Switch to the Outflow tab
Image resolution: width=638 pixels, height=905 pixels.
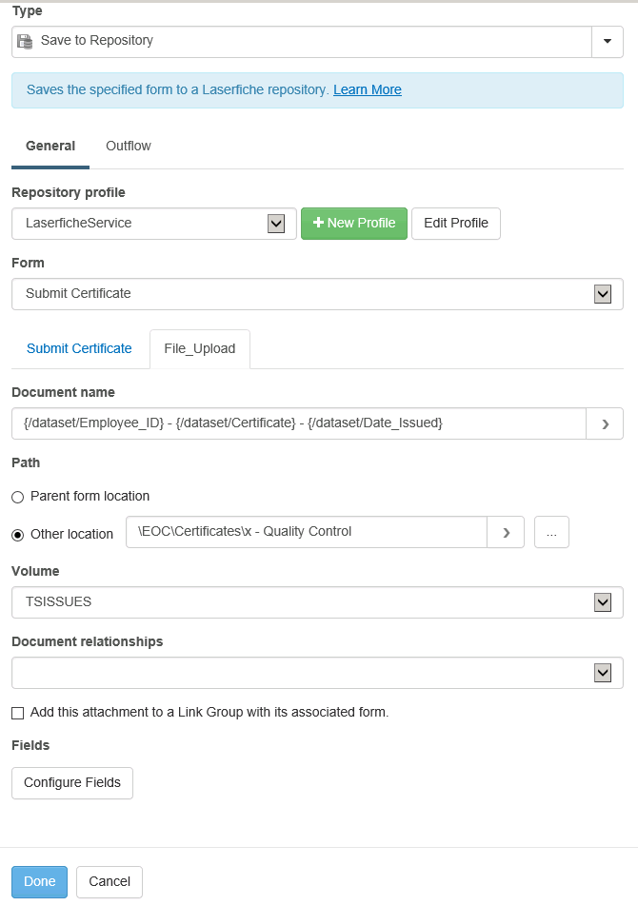[129, 147]
